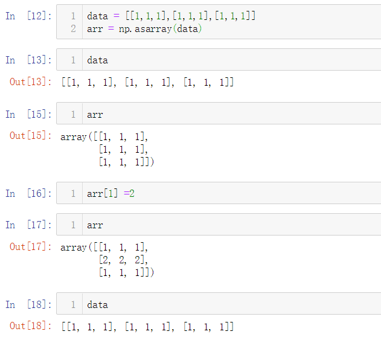The height and width of the screenshot is (340, 381).
Task: Click line number 2 in cell 12
Action: point(73,29)
